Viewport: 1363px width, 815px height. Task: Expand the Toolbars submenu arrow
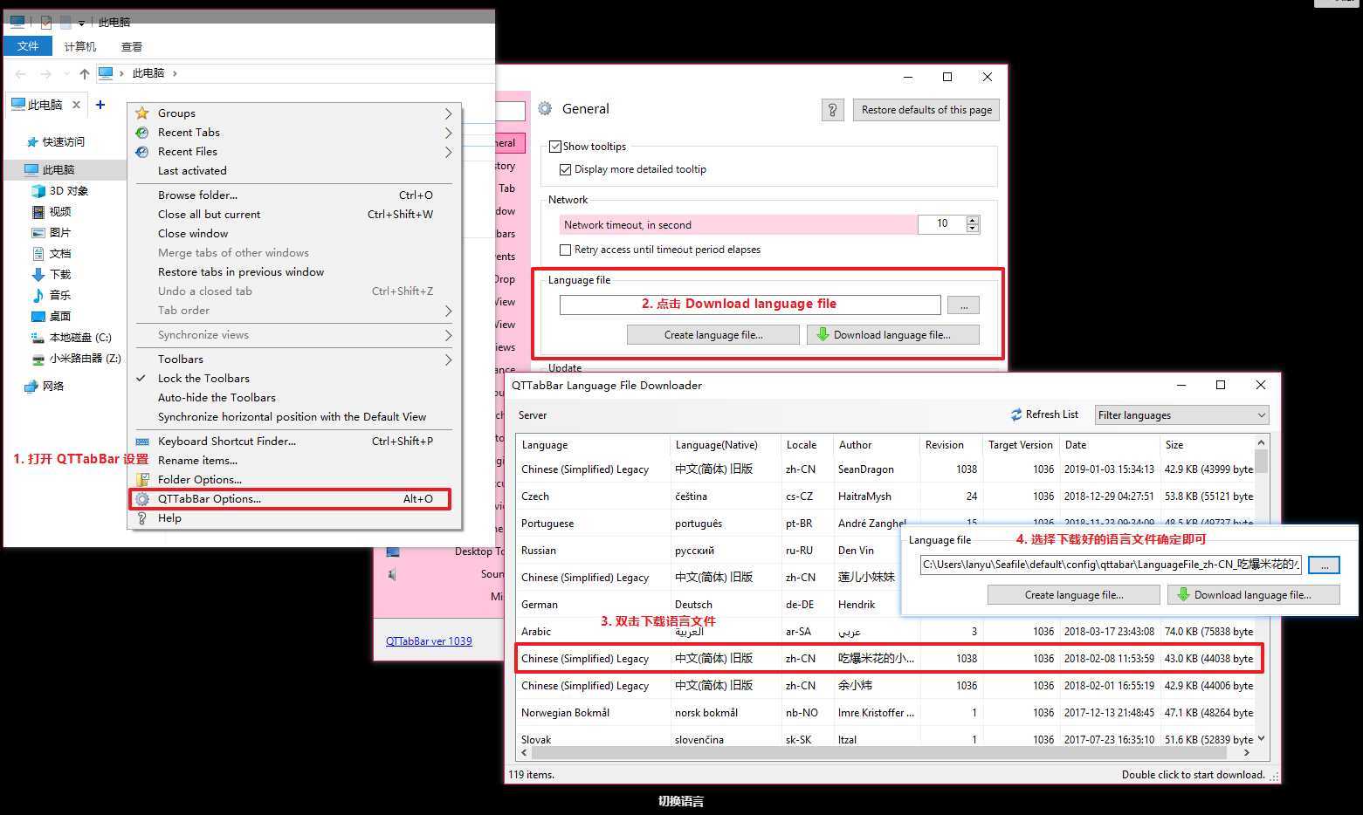448,360
